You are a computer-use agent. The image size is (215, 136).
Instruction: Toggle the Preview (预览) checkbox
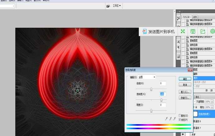180,120
